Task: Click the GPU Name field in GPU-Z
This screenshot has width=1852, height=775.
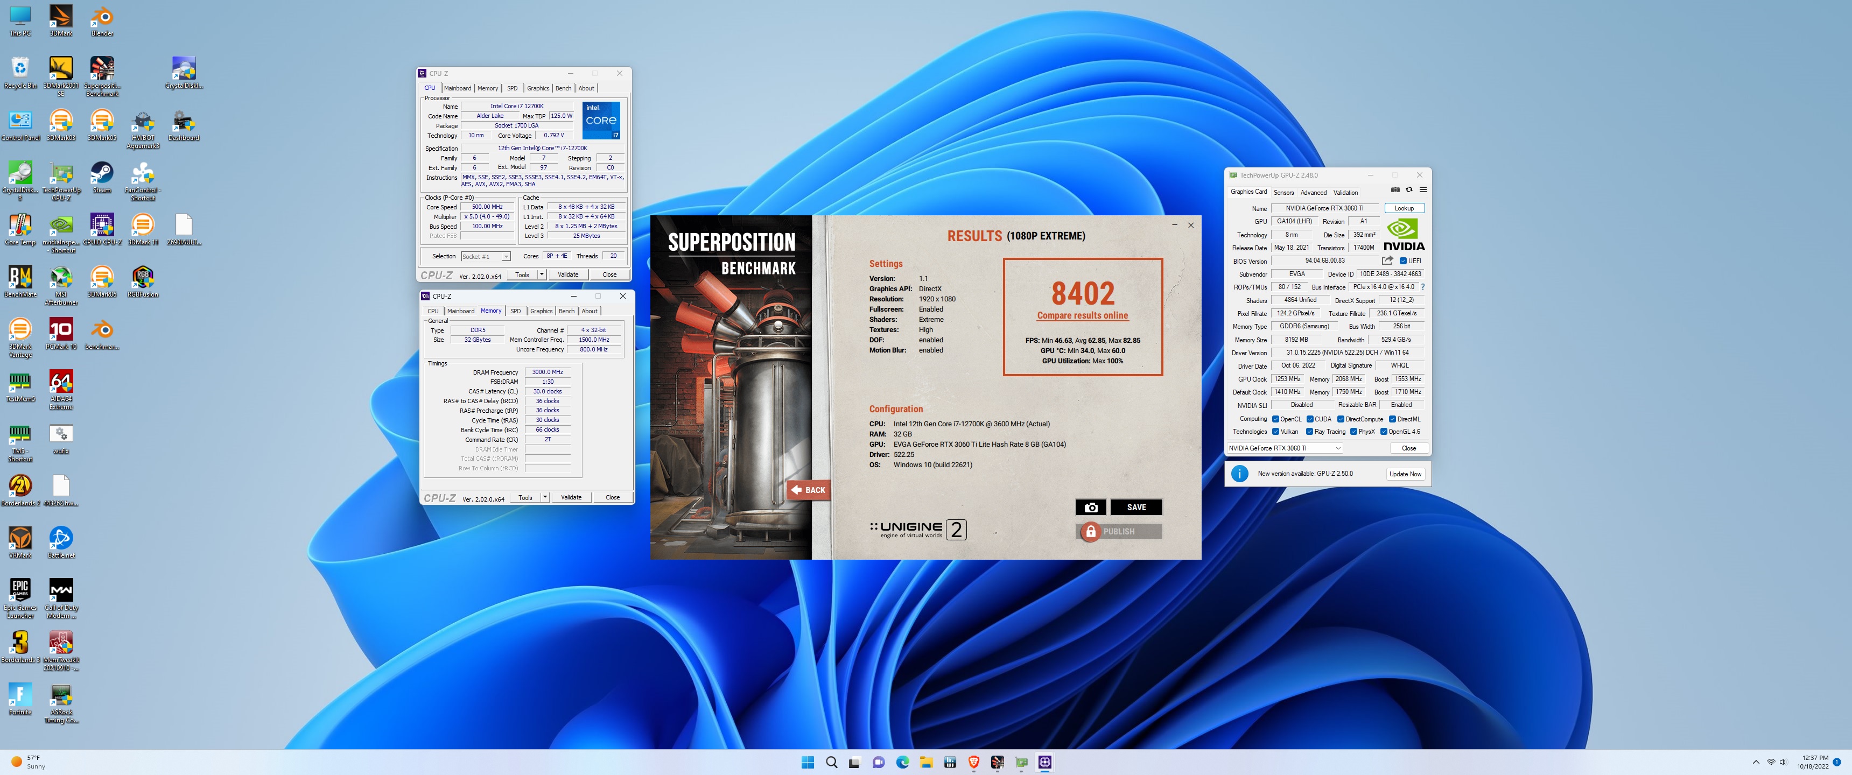Action: (x=1324, y=208)
